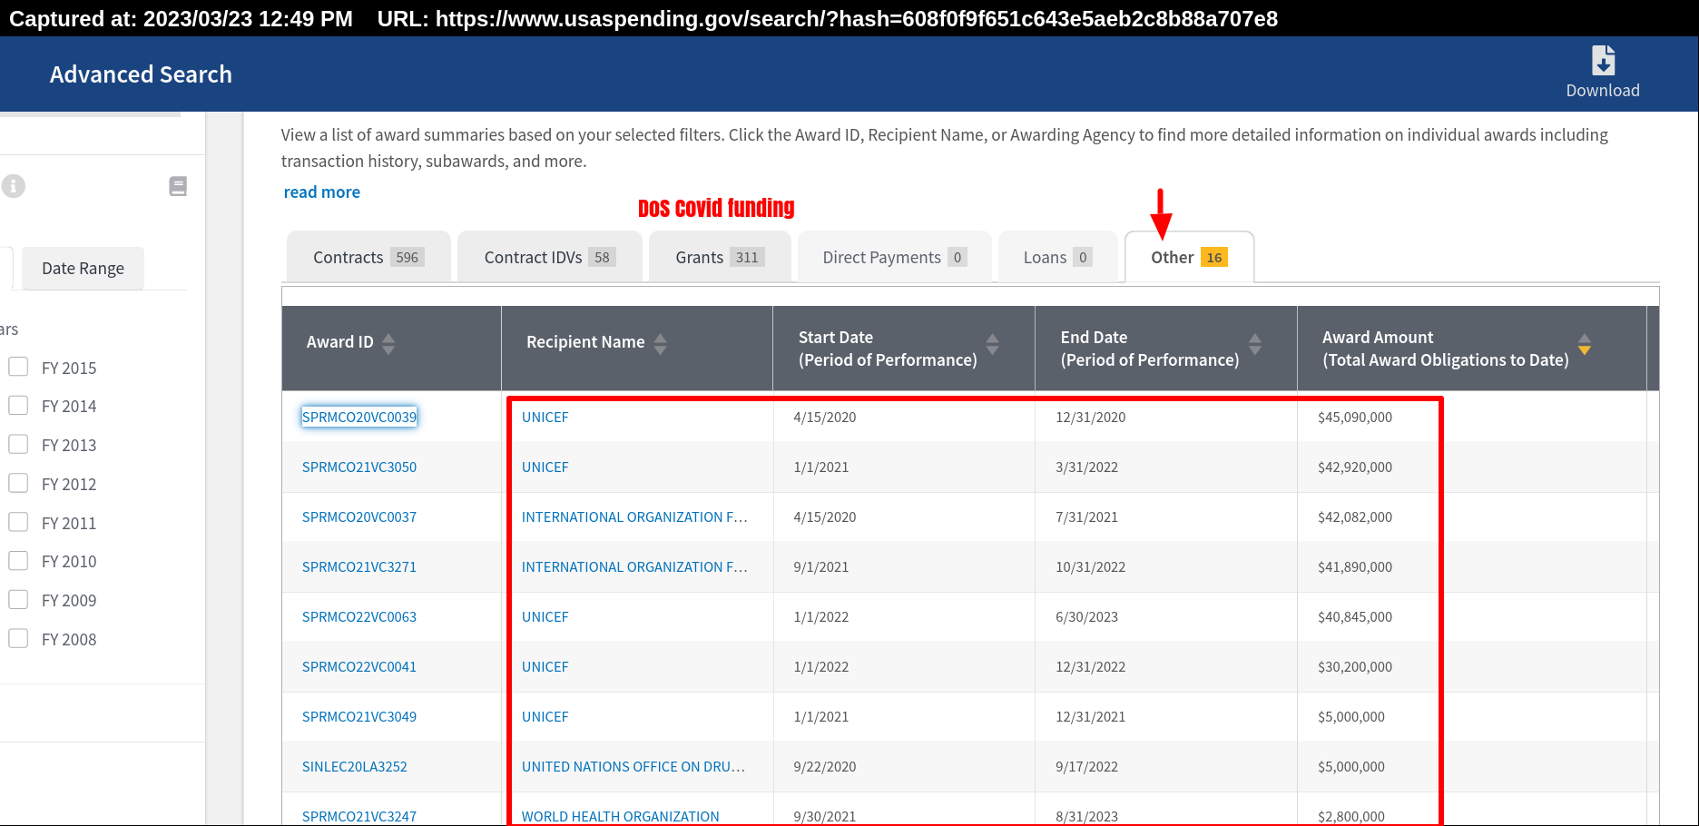Open UNICEF recipient for SPRMCO20VC0039 row

(545, 417)
